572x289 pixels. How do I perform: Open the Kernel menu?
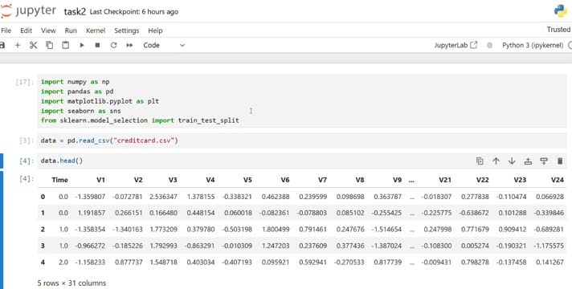click(96, 31)
